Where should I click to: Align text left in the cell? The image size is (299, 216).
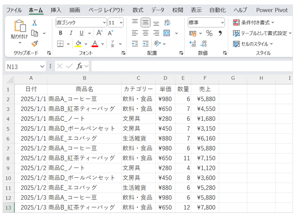pyautogui.click(x=135, y=33)
